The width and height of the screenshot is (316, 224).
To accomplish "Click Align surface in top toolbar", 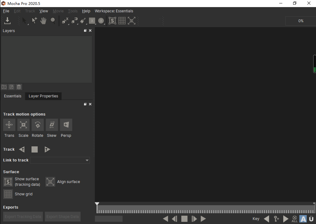I will (131, 21).
